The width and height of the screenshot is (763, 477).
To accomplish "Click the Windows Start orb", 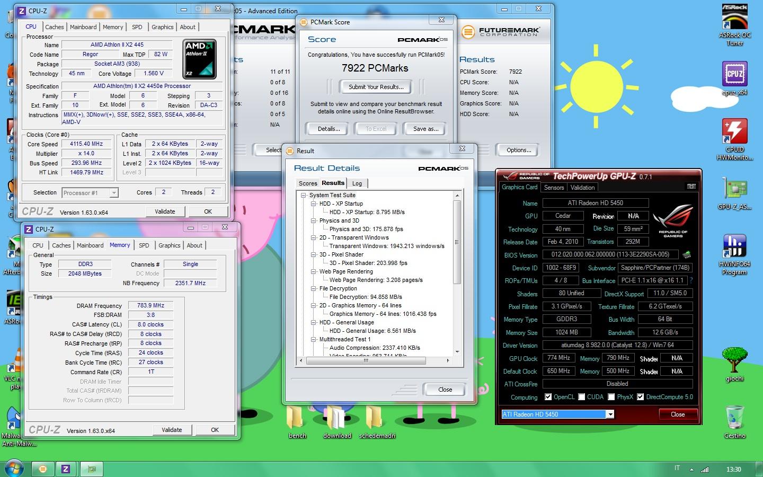I will tap(14, 469).
